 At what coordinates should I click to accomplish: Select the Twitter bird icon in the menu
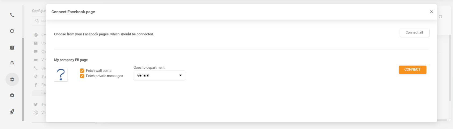36,104
